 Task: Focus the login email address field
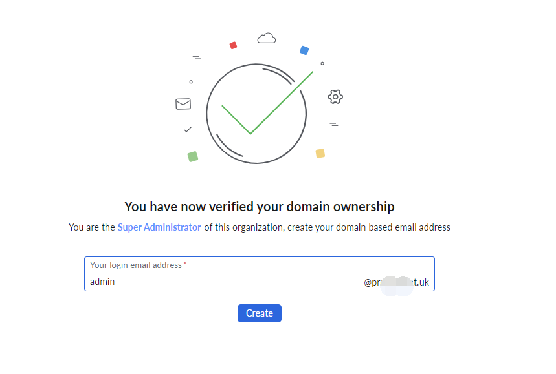pos(259,274)
